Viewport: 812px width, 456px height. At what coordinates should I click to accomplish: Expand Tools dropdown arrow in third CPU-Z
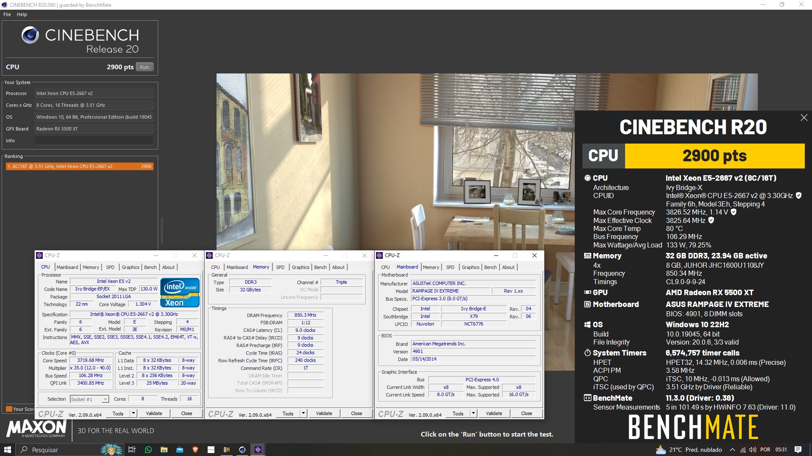pos(474,413)
